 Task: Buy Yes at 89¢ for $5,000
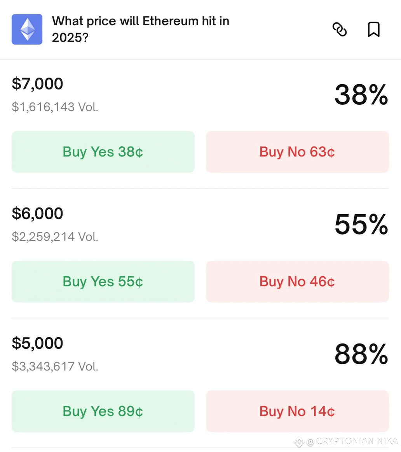click(103, 411)
